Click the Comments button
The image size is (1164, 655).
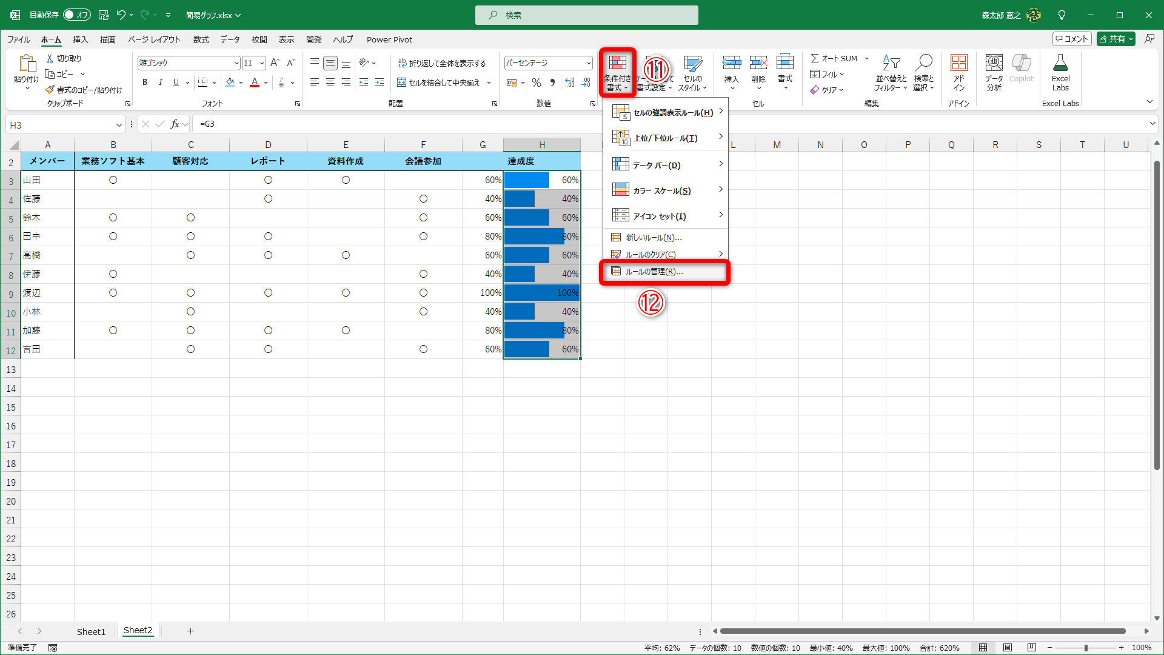click(x=1071, y=39)
